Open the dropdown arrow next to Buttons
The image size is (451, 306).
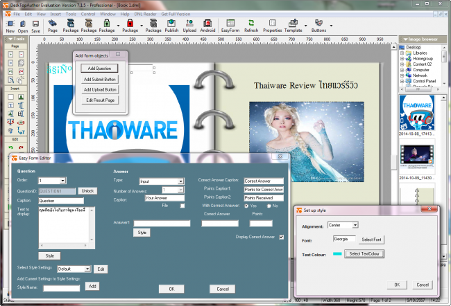[331, 26]
